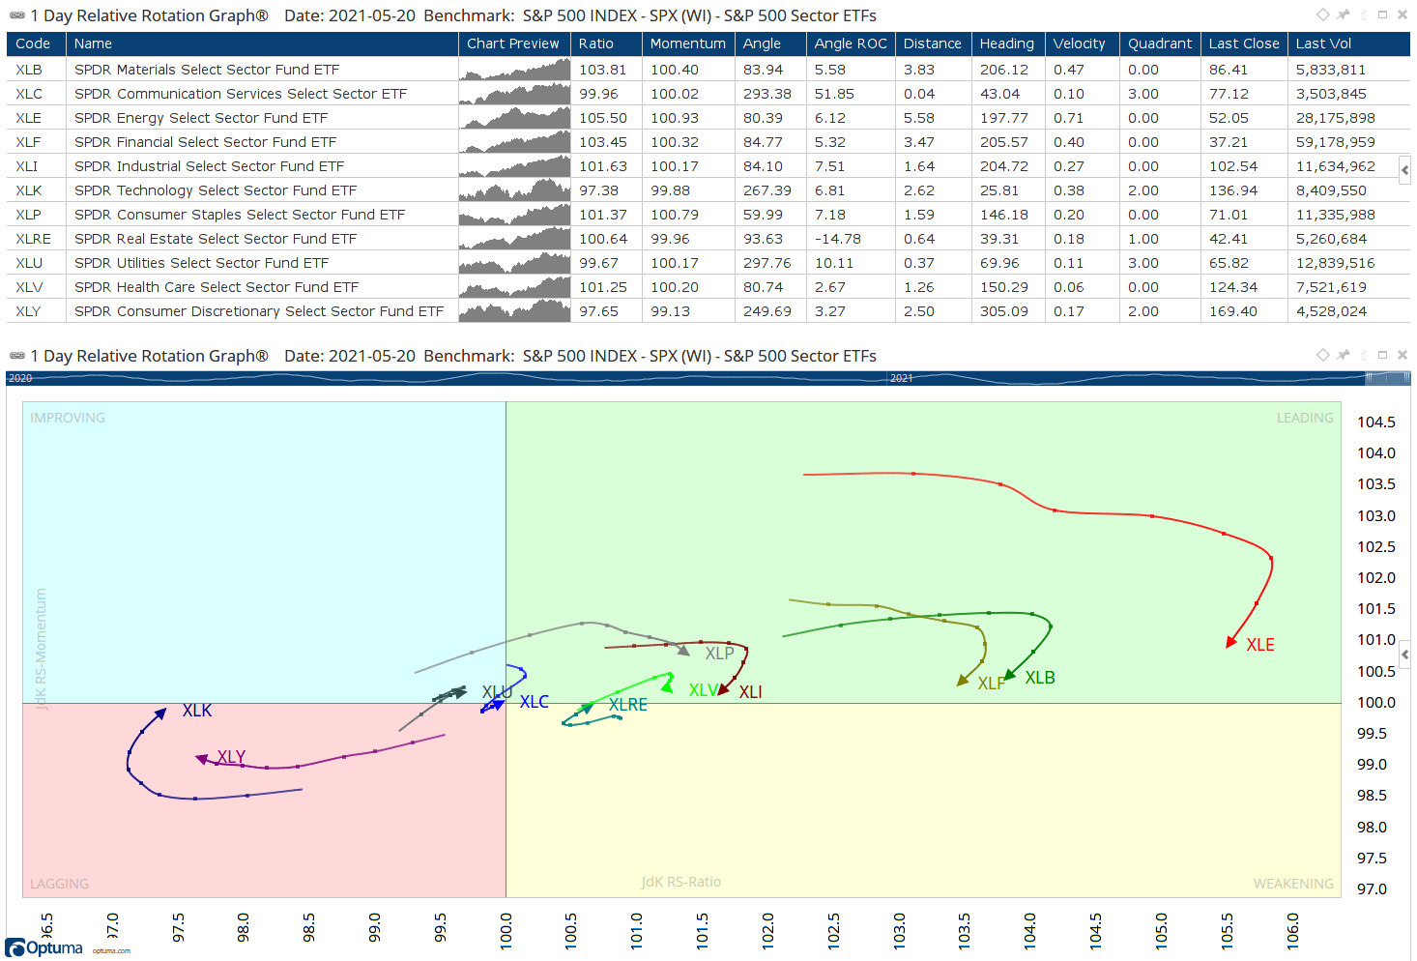1417x961 pixels.
Task: Click the Quadrant column header
Action: (x=1160, y=44)
